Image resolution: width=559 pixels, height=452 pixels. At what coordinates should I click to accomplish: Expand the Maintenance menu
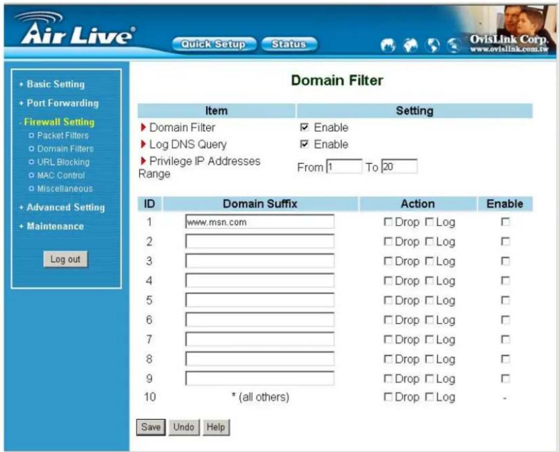click(x=55, y=226)
